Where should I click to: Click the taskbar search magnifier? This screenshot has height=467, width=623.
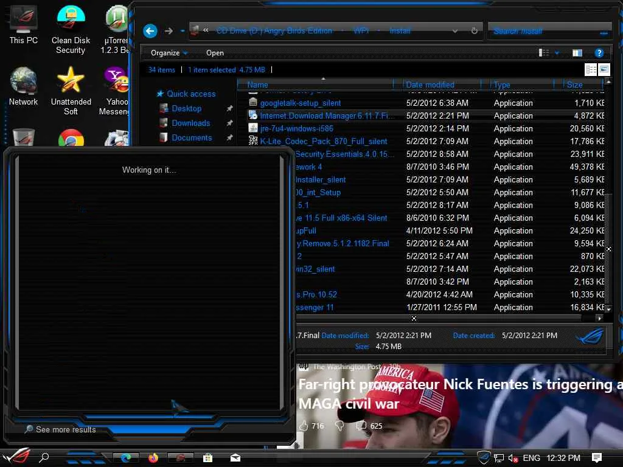point(44,457)
